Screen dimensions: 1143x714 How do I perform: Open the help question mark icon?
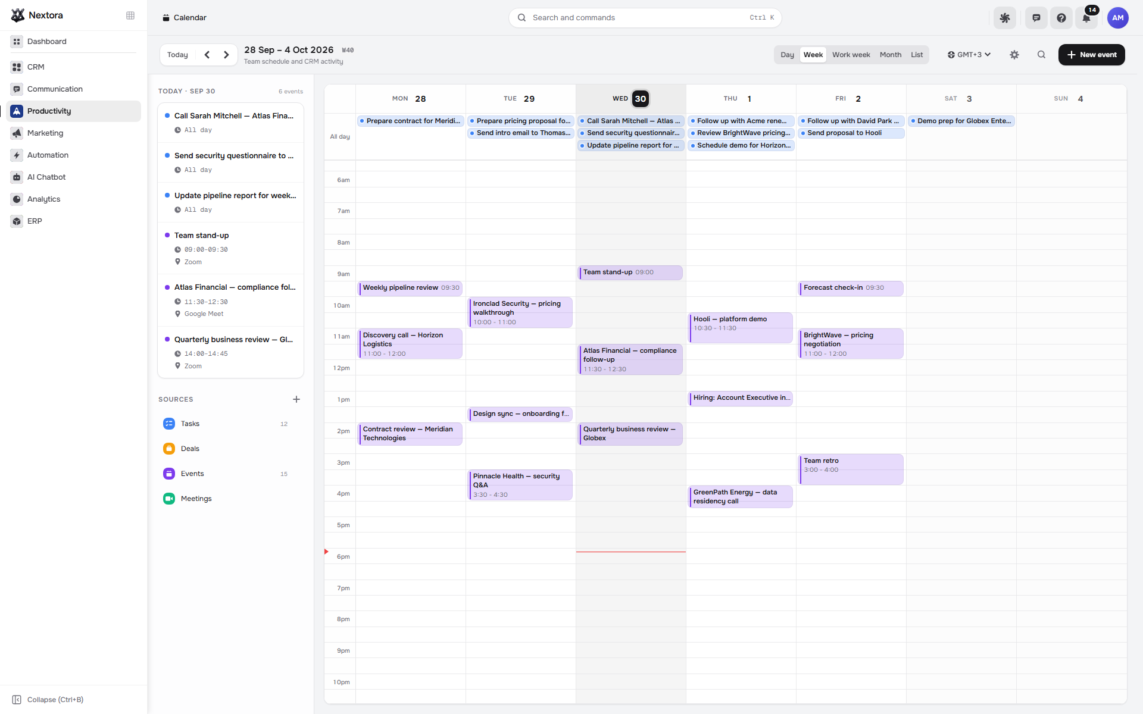[x=1061, y=18]
